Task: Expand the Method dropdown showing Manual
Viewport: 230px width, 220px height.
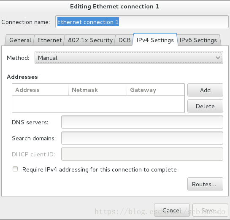Action: (x=129, y=58)
